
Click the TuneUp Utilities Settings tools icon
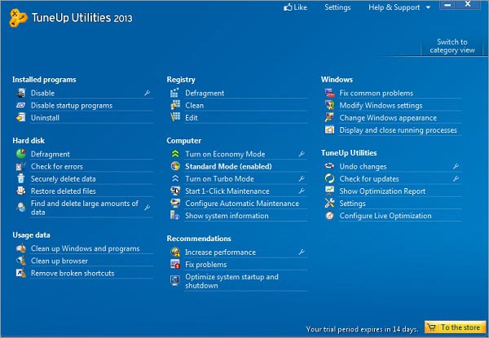329,203
